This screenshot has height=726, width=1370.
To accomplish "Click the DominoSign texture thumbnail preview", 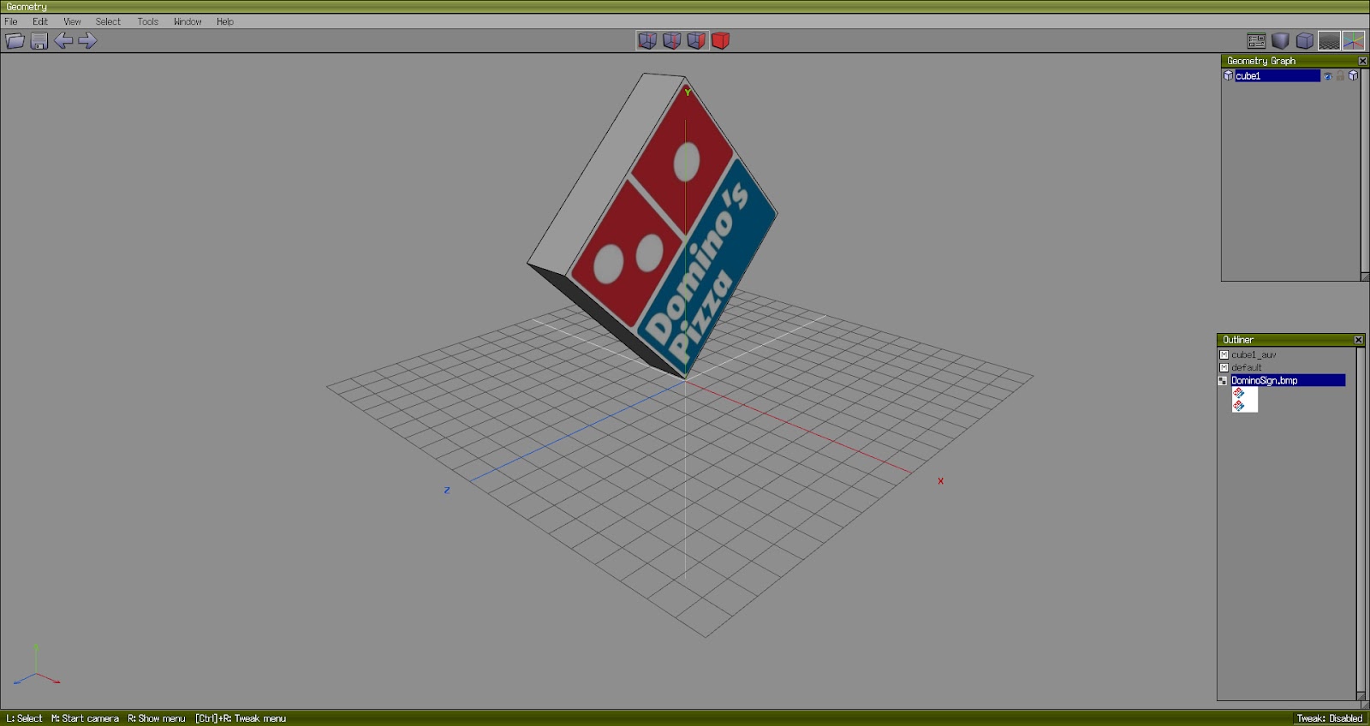I will click(1244, 399).
